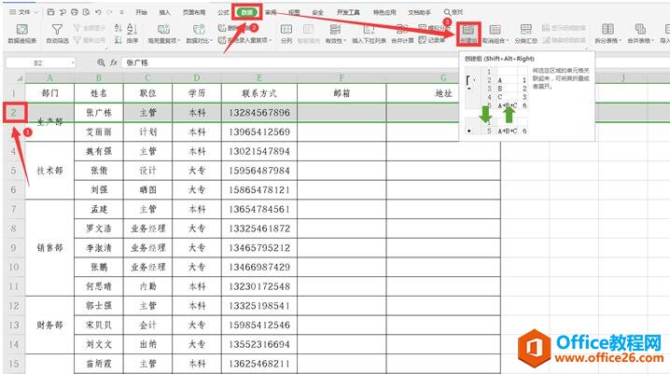The width and height of the screenshot is (670, 374).
Task: Switch to the 开始 Home tab
Action: (141, 12)
